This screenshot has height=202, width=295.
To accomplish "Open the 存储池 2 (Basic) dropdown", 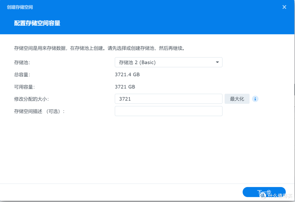I will click(x=169, y=62).
